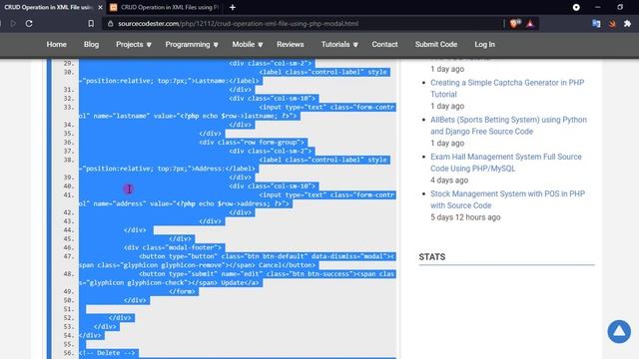Open the Reviews menu item

pyautogui.click(x=291, y=44)
